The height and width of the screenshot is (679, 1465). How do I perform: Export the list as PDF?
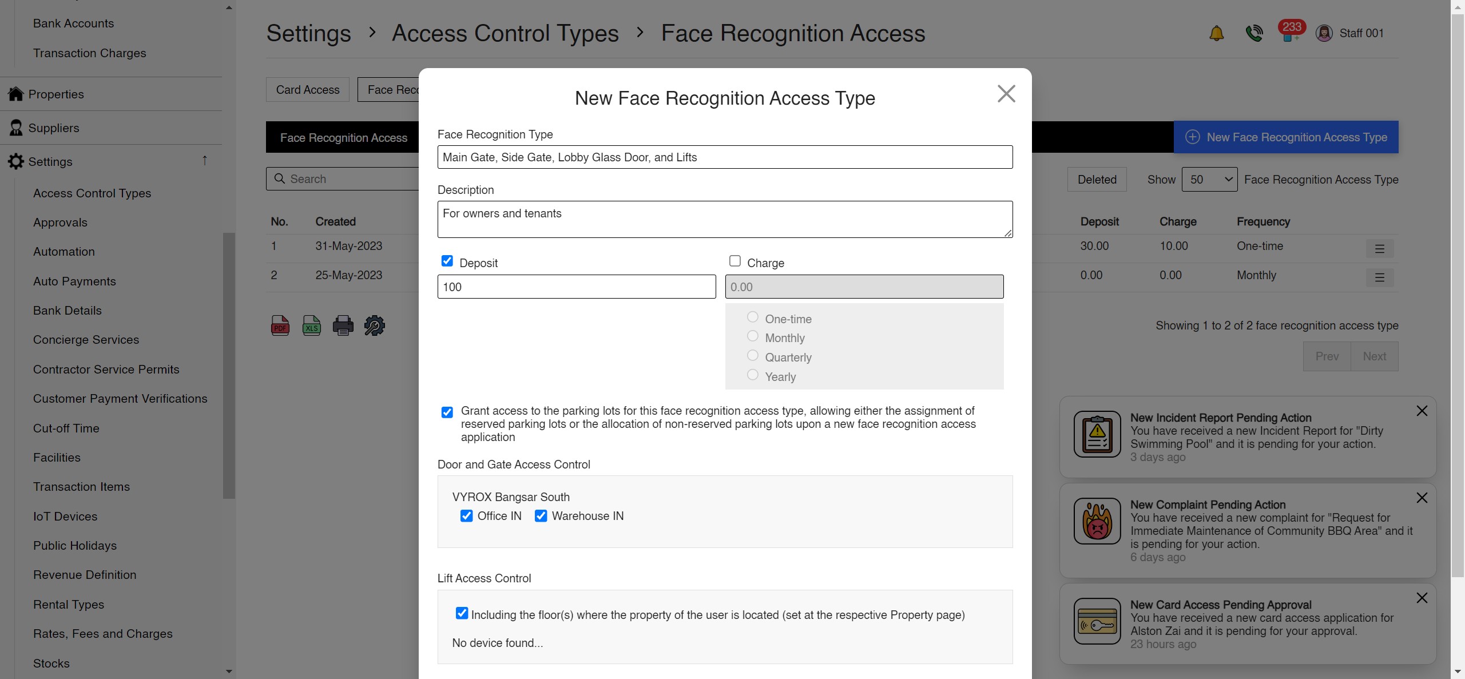(x=280, y=325)
